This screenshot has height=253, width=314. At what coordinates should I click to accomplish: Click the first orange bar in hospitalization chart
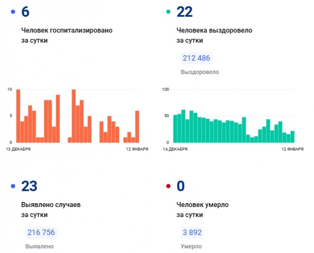(18, 116)
